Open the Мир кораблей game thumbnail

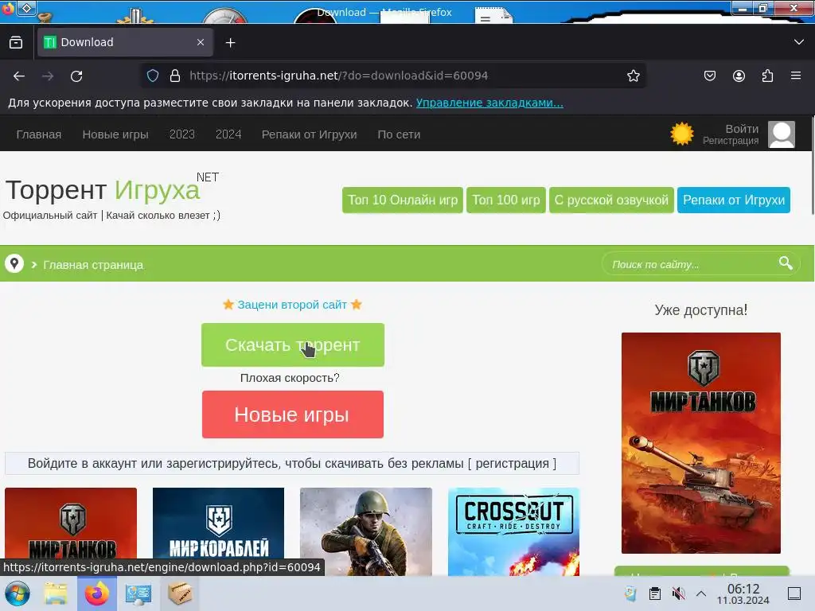coord(218,531)
